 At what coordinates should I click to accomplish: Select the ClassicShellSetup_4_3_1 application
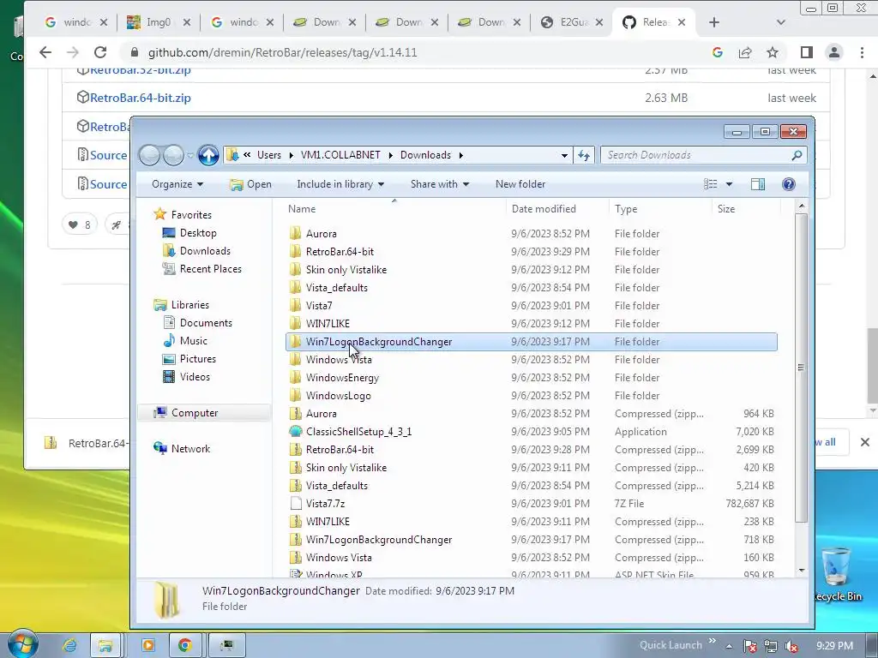[532, 432]
